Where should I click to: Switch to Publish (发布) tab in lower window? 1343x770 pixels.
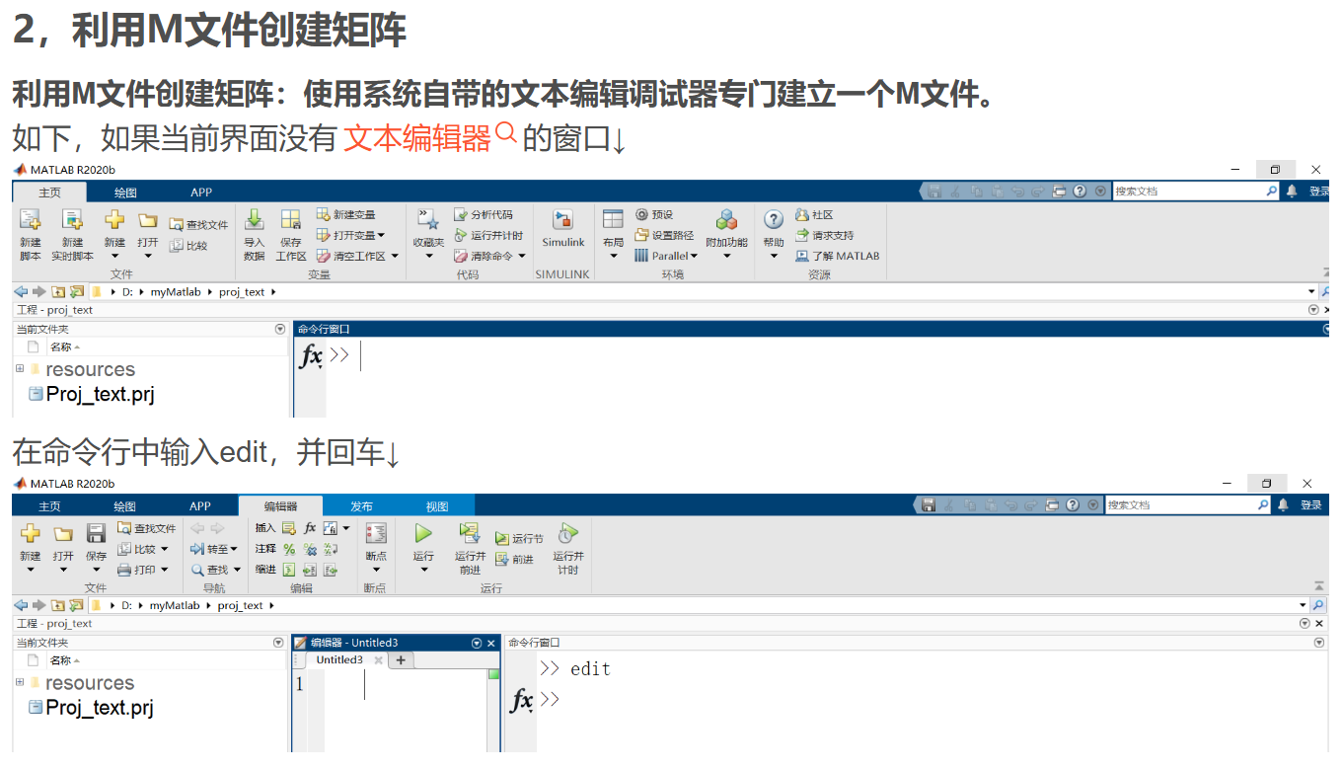[361, 506]
